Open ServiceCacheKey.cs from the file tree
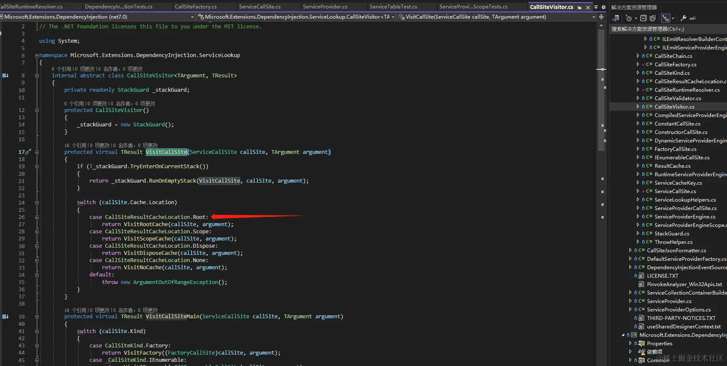727x366 pixels. point(678,183)
